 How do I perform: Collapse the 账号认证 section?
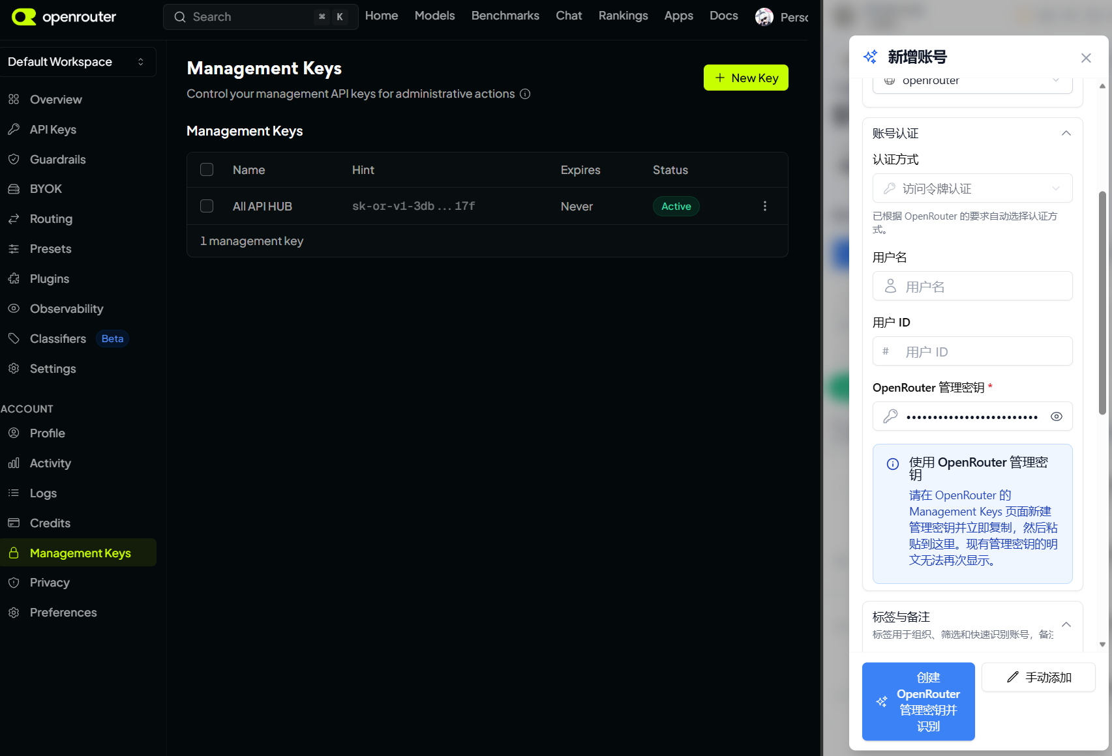pyautogui.click(x=1066, y=133)
